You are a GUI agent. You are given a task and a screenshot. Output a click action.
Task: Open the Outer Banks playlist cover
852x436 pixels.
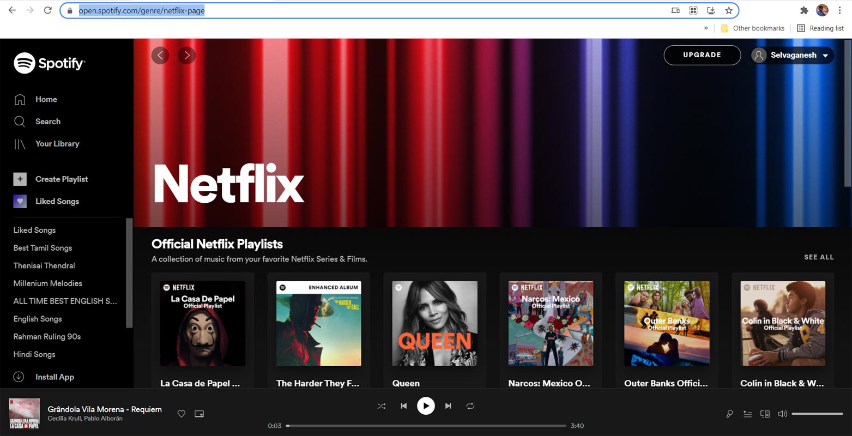(x=667, y=324)
